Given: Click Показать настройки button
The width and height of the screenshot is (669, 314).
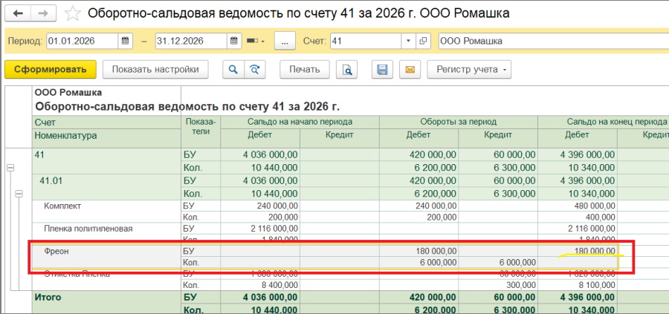Looking at the screenshot, I should 155,70.
